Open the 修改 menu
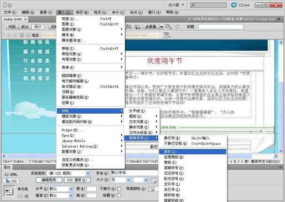The height and width of the screenshot is (202, 285). point(82,12)
